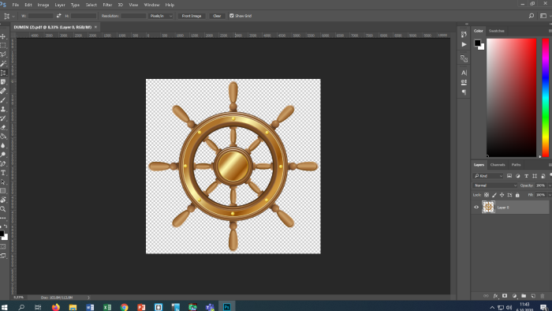552x311 pixels.
Task: Expand the Opacity dropdown arrow
Action: 550,185
